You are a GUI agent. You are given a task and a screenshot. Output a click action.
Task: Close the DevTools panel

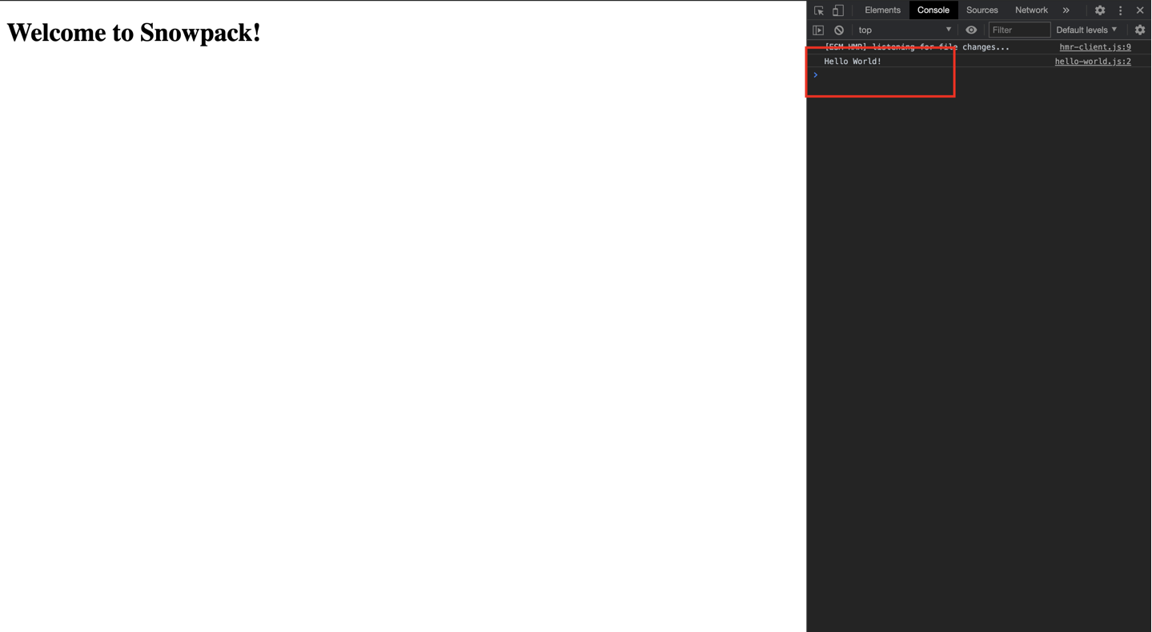1140,10
